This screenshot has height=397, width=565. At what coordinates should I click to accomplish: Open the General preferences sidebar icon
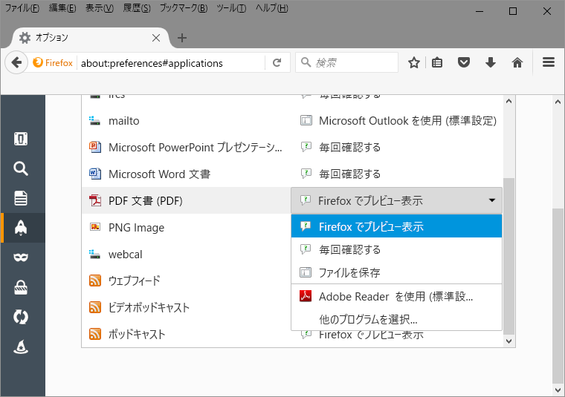click(21, 139)
